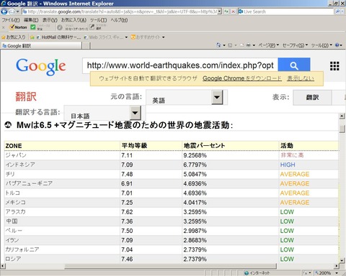This screenshot has width=346, height=276.
Task: Click the 7.48 magnitude in チリ row
Action: click(x=127, y=174)
